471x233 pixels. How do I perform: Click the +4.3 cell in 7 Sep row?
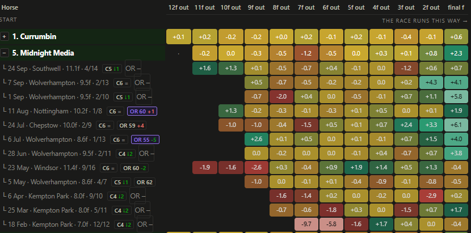[431, 83]
